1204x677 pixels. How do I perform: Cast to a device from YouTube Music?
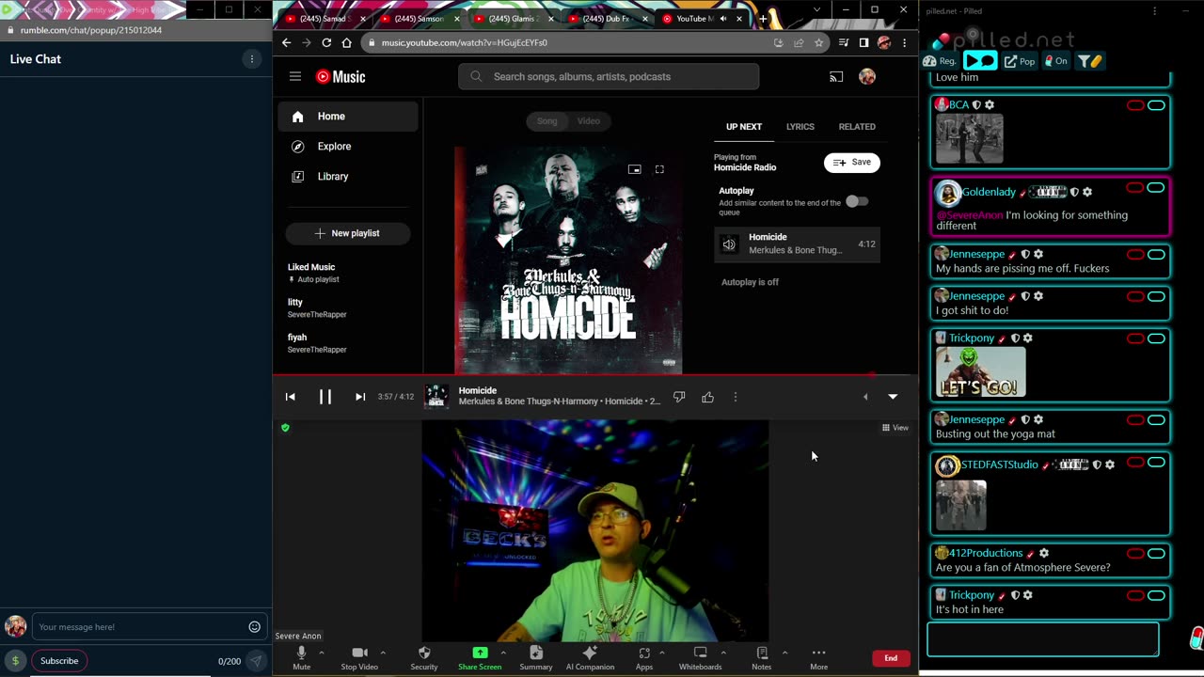click(x=836, y=77)
